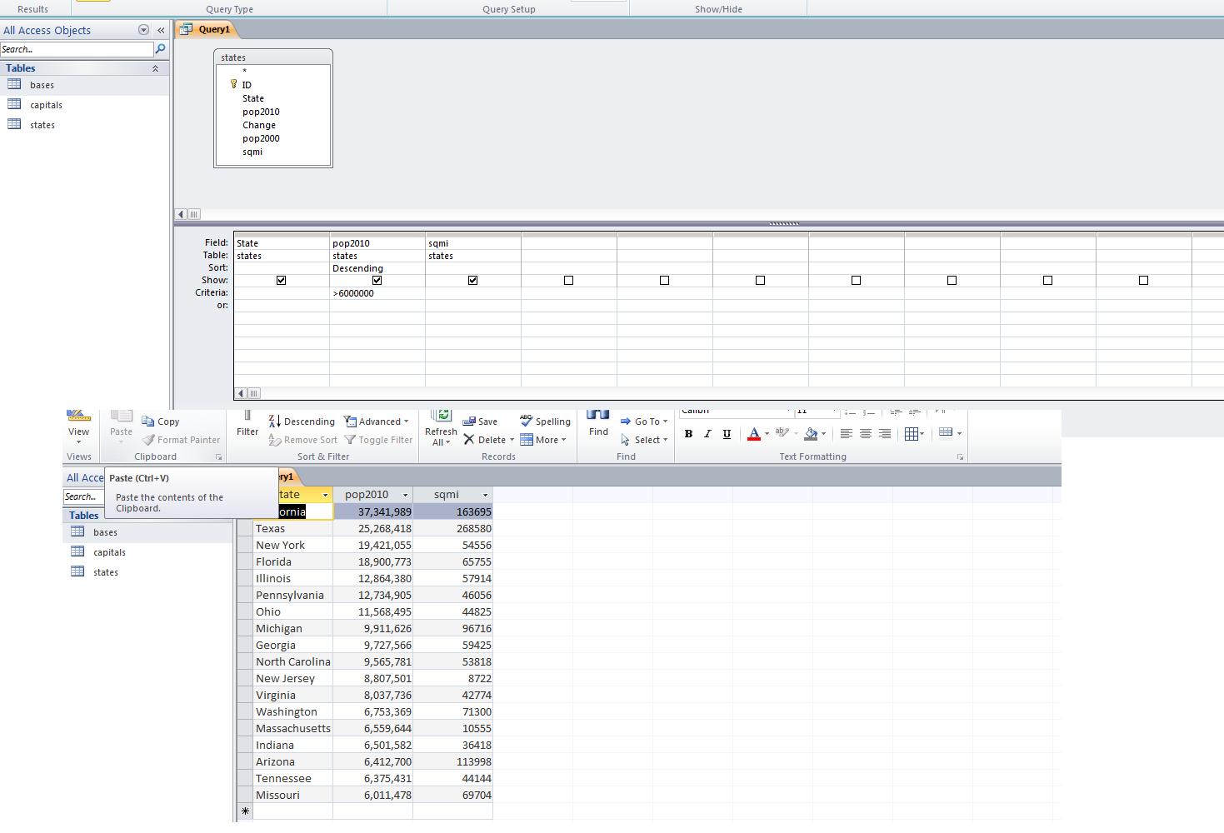The height and width of the screenshot is (833, 1224).
Task: Click the Texas cell in the datasheet
Action: [x=292, y=528]
